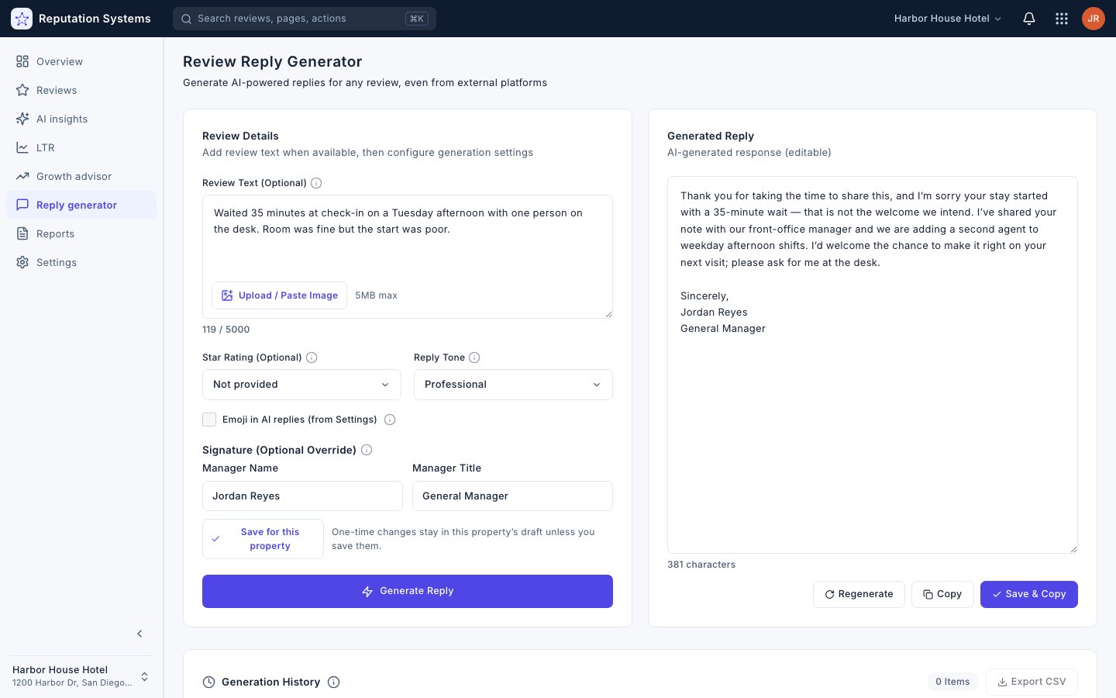Click the Generate Reply button
The height and width of the screenshot is (698, 1116).
click(x=408, y=591)
